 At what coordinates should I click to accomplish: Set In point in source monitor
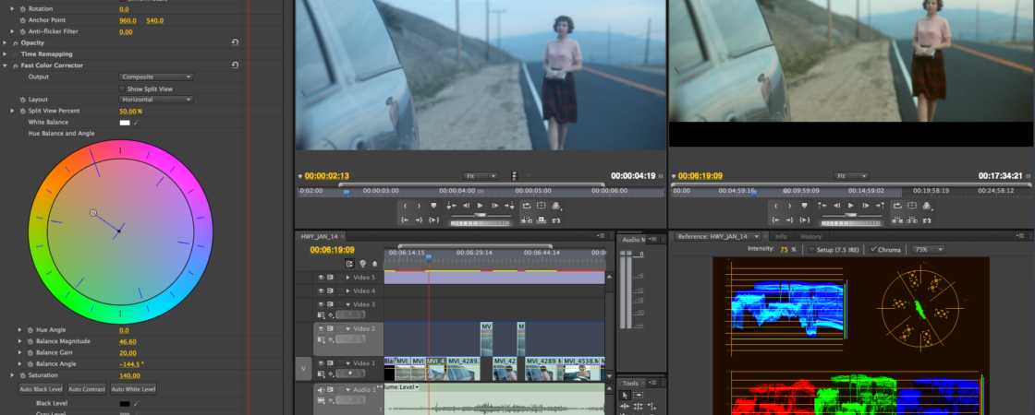click(405, 206)
